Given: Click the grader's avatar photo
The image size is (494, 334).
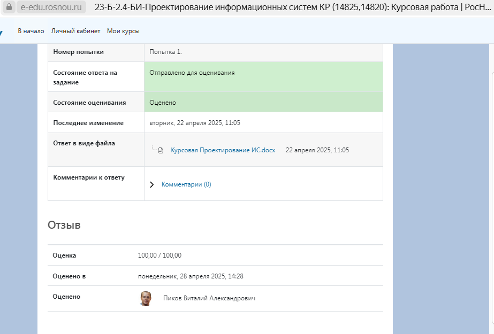Looking at the screenshot, I should click(145, 298).
